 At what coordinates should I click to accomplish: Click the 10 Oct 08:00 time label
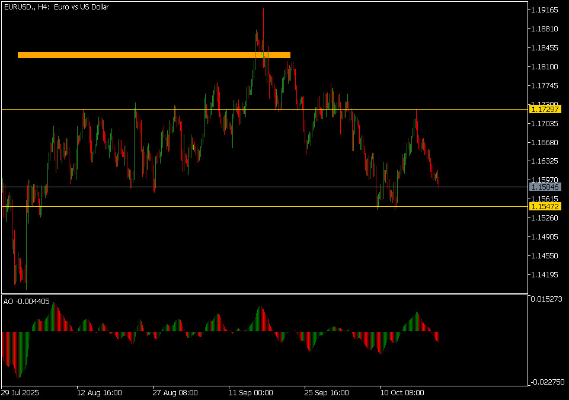pos(402,392)
